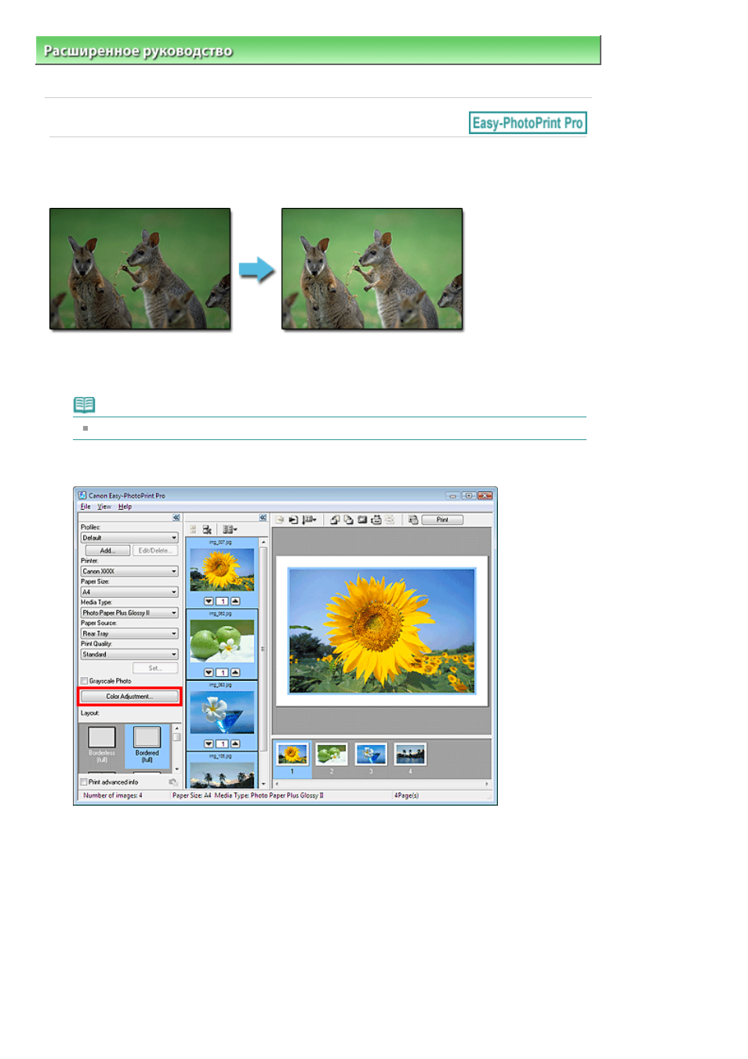Open the sort images dropdown in thumbnail toolbar

pyautogui.click(x=230, y=529)
